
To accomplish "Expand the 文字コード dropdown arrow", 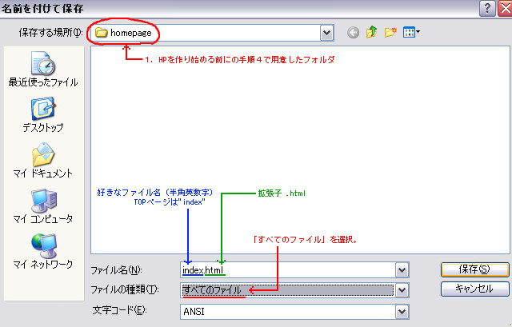I will coord(402,312).
